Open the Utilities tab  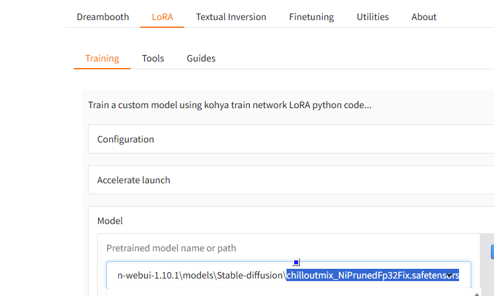[x=372, y=17]
